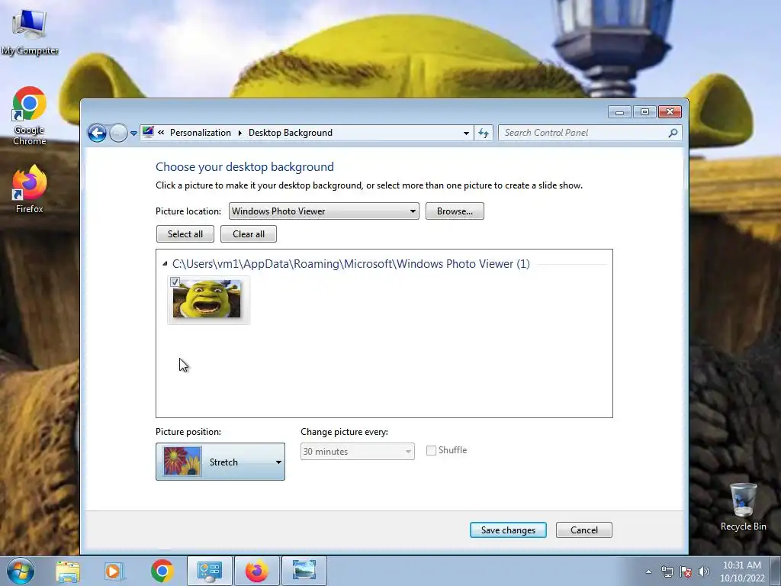Switch to Firefox on the taskbar

click(256, 571)
